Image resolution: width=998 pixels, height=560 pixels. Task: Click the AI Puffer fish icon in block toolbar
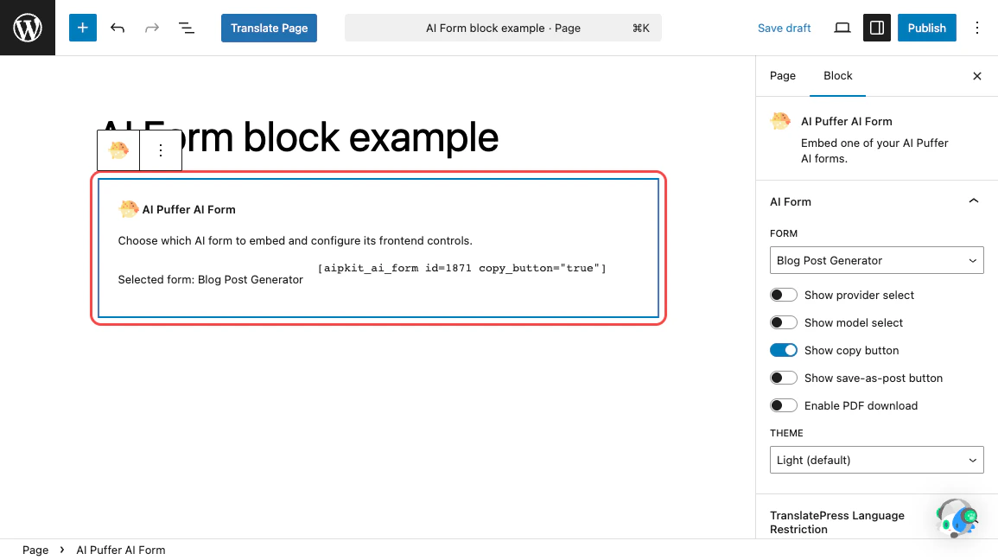(118, 150)
